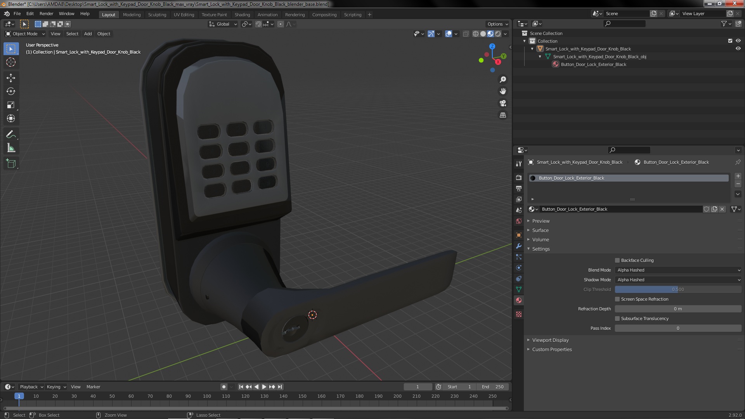The image size is (745, 419).
Task: Open the Particles properties tab
Action: pyautogui.click(x=519, y=257)
